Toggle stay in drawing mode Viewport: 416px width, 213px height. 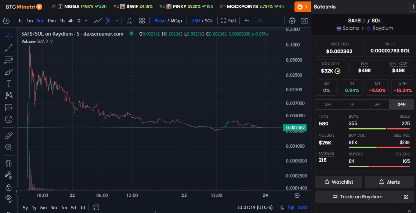pos(8,175)
